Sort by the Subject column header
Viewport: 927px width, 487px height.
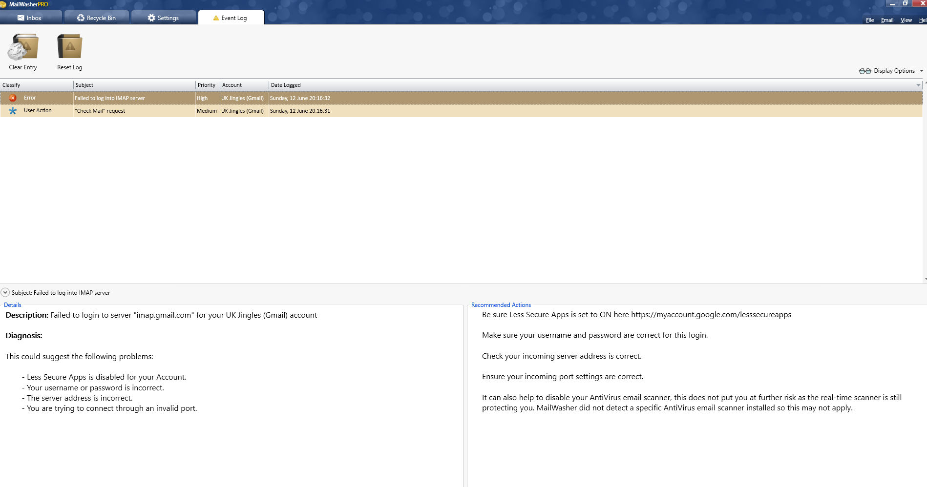(134, 85)
